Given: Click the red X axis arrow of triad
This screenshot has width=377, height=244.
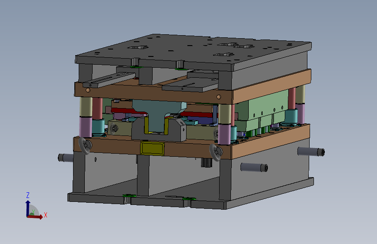Looking at the screenshot, I should point(36,217).
